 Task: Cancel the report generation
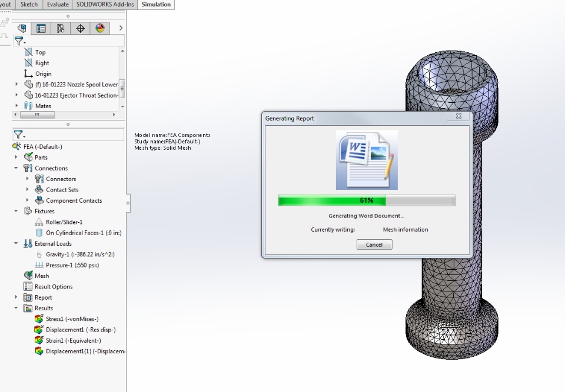(x=374, y=244)
